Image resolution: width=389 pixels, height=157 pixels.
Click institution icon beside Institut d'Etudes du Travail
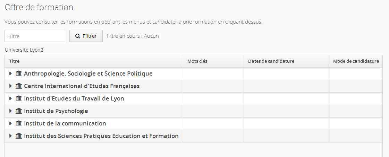[x=19, y=98]
